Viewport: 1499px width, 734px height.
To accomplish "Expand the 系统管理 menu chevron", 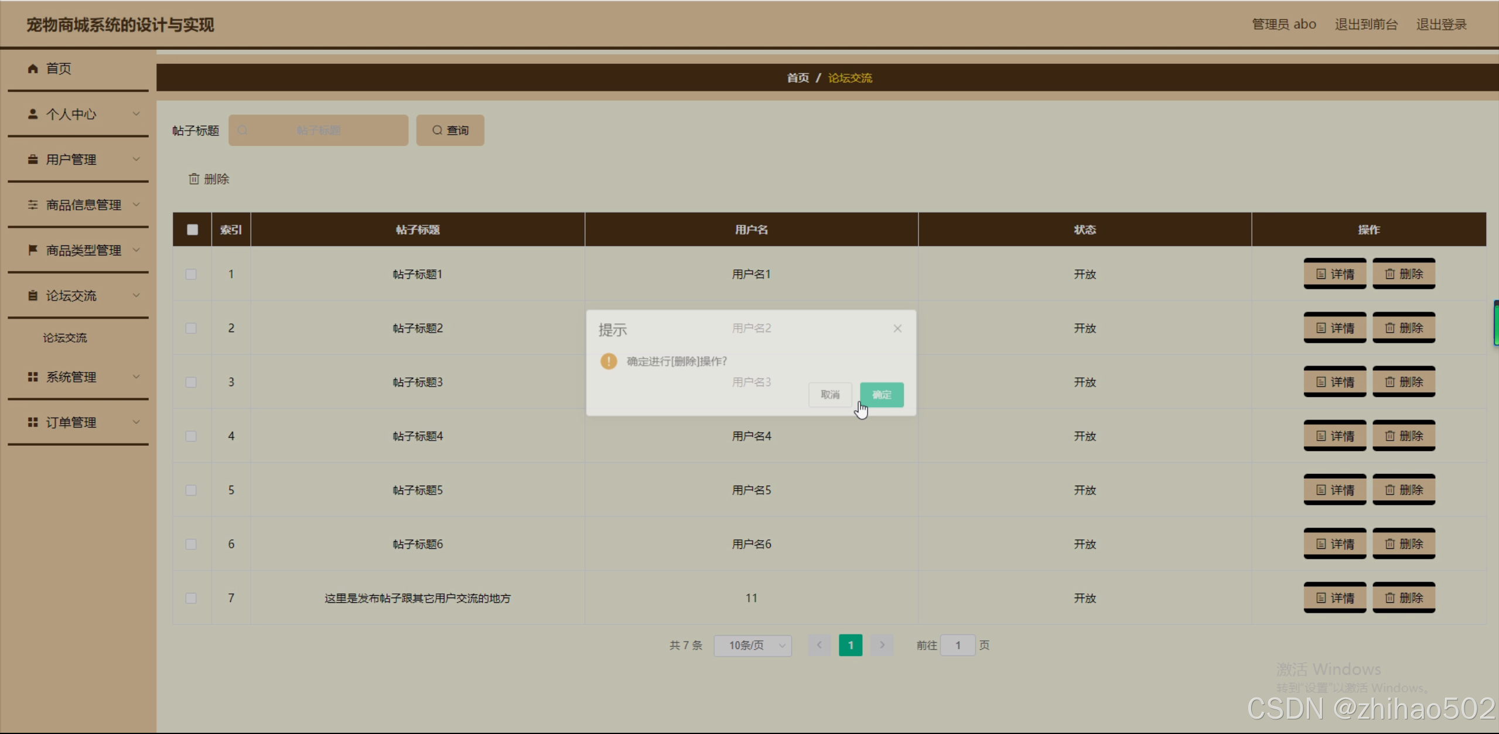I will pos(136,377).
